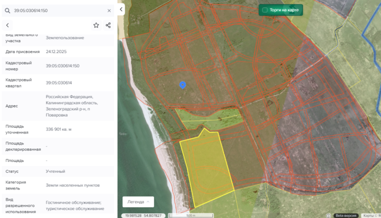Viewport: 381px width, 218px height.
Task: Click the info icon near Beta-версия
Action: pyautogui.click(x=328, y=215)
